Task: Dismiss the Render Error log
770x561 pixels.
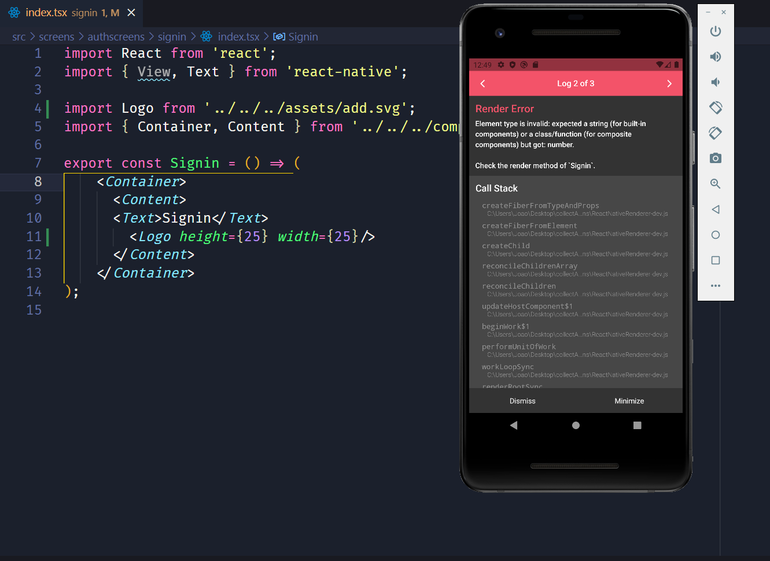Action: pos(522,401)
